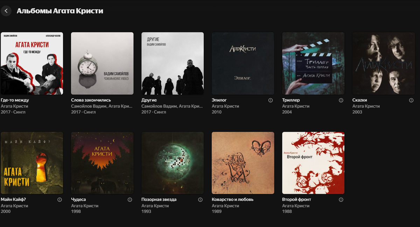The width and height of the screenshot is (420, 227).
Task: Open the Сказки album cover
Action: pos(384,64)
